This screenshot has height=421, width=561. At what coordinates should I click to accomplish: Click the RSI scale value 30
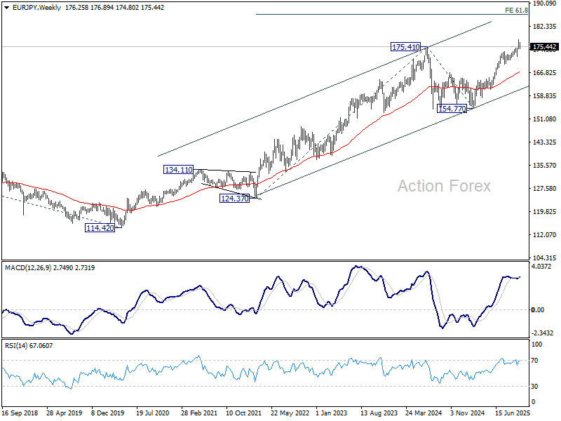tap(534, 387)
